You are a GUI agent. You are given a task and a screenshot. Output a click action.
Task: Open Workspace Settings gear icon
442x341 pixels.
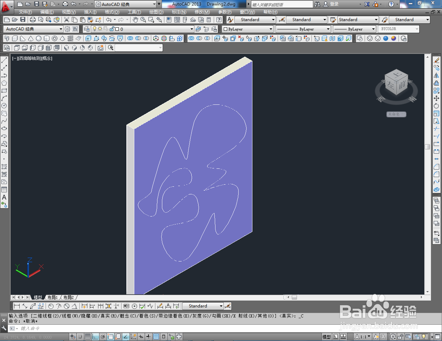tap(67, 29)
